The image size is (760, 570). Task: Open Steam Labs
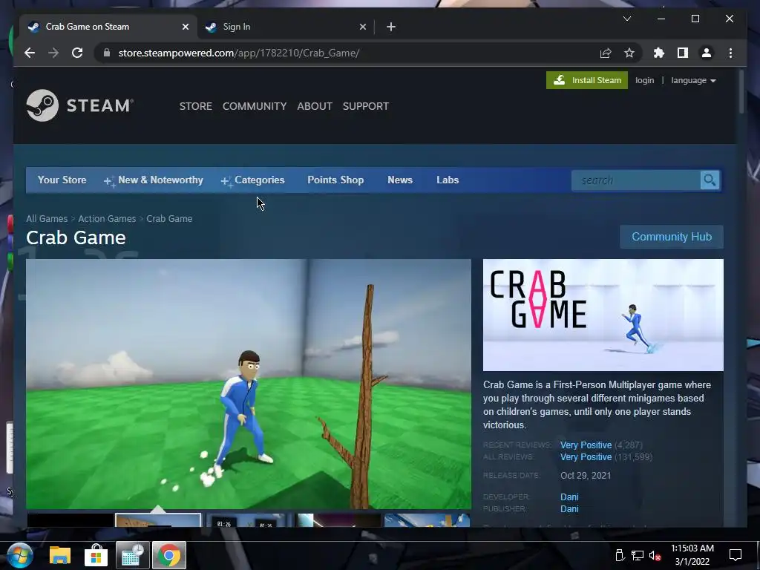pyautogui.click(x=448, y=180)
